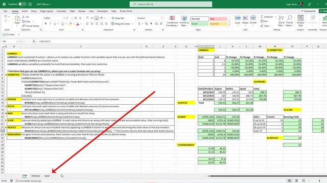
Task: Click the Orientation text angle icon
Action: 102,18
